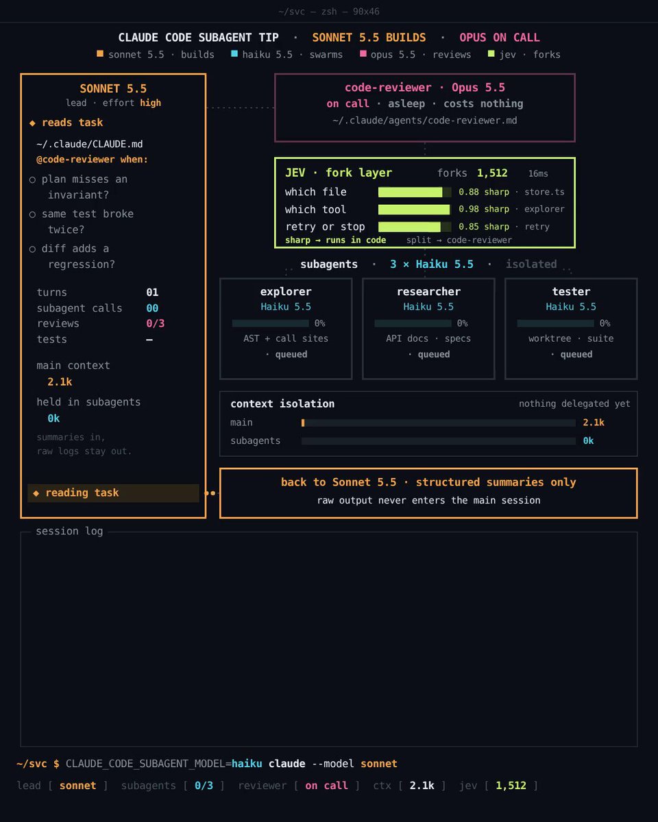Open the '~/.claude/agents/code-reviewer.md' path
Screen dimensions: 658x822
424,120
